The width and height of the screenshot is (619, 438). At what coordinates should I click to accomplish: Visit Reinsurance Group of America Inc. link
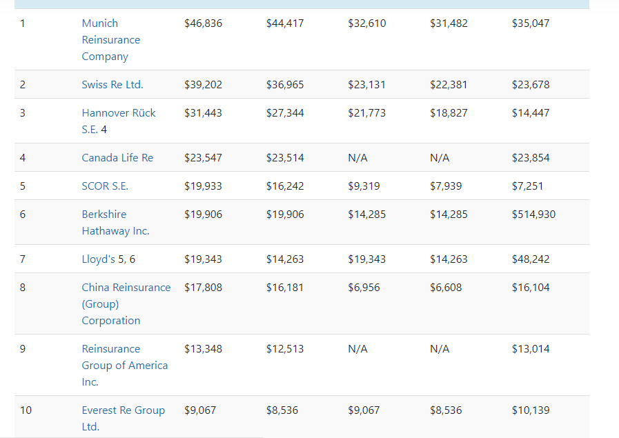[124, 366]
